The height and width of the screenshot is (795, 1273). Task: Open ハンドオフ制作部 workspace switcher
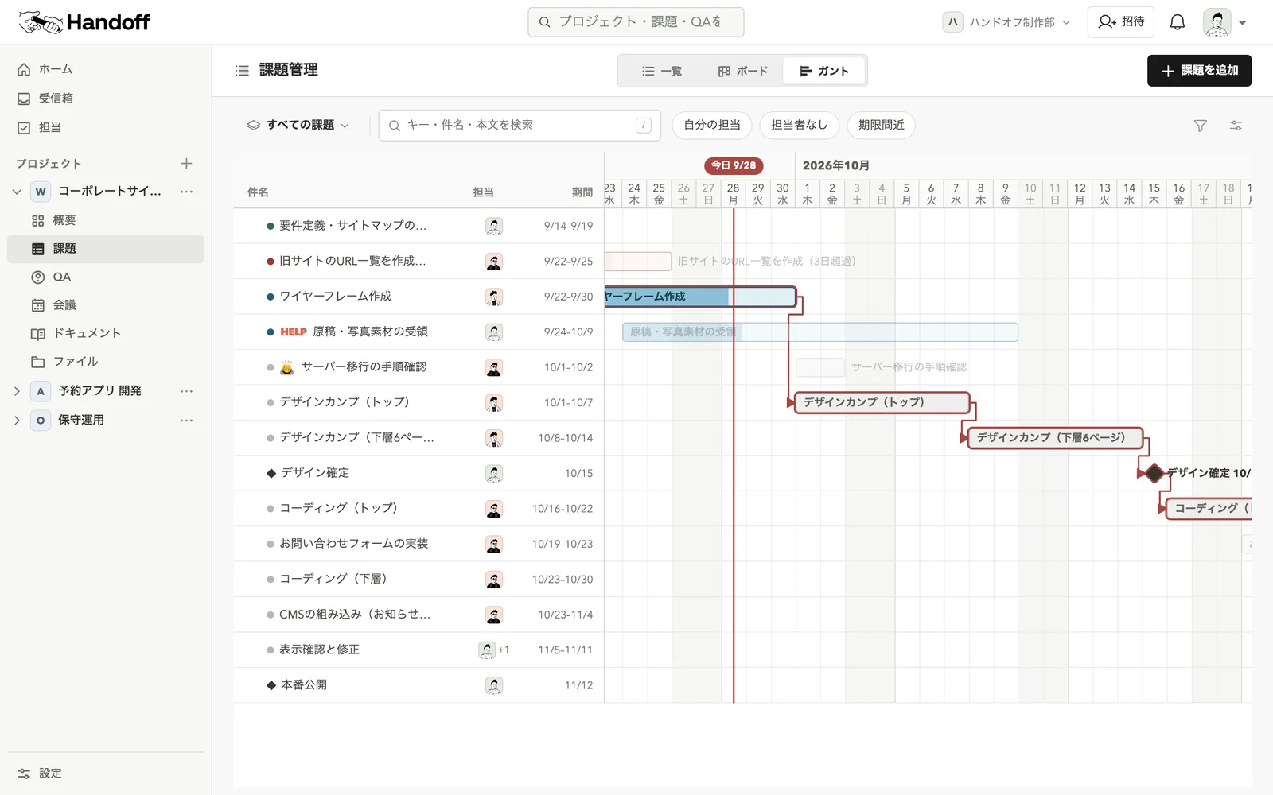1007,22
